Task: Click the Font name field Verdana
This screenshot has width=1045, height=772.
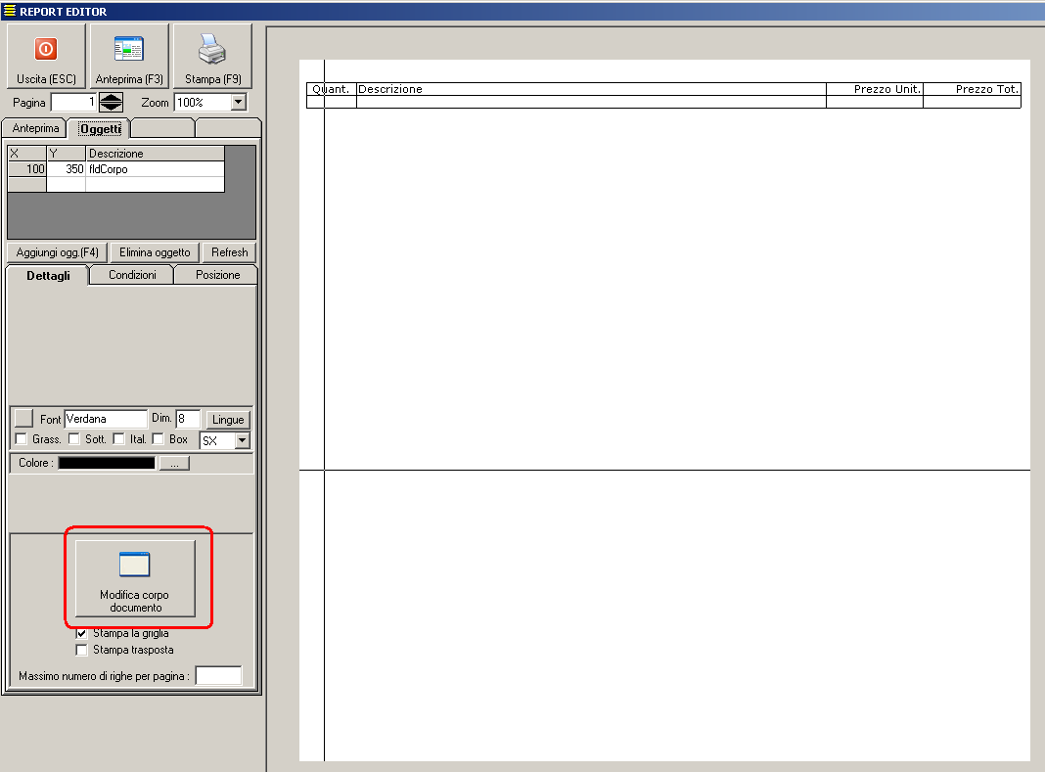Action: tap(106, 419)
